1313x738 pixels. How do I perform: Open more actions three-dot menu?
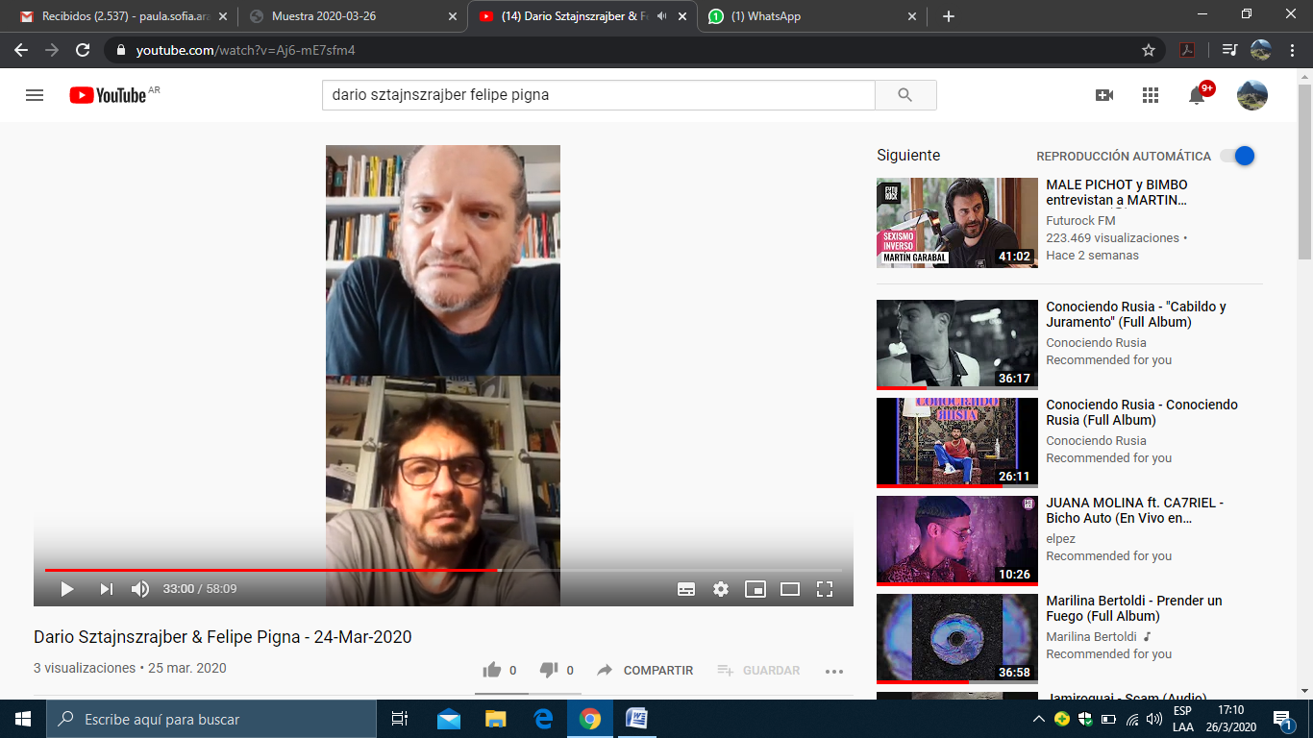(834, 671)
